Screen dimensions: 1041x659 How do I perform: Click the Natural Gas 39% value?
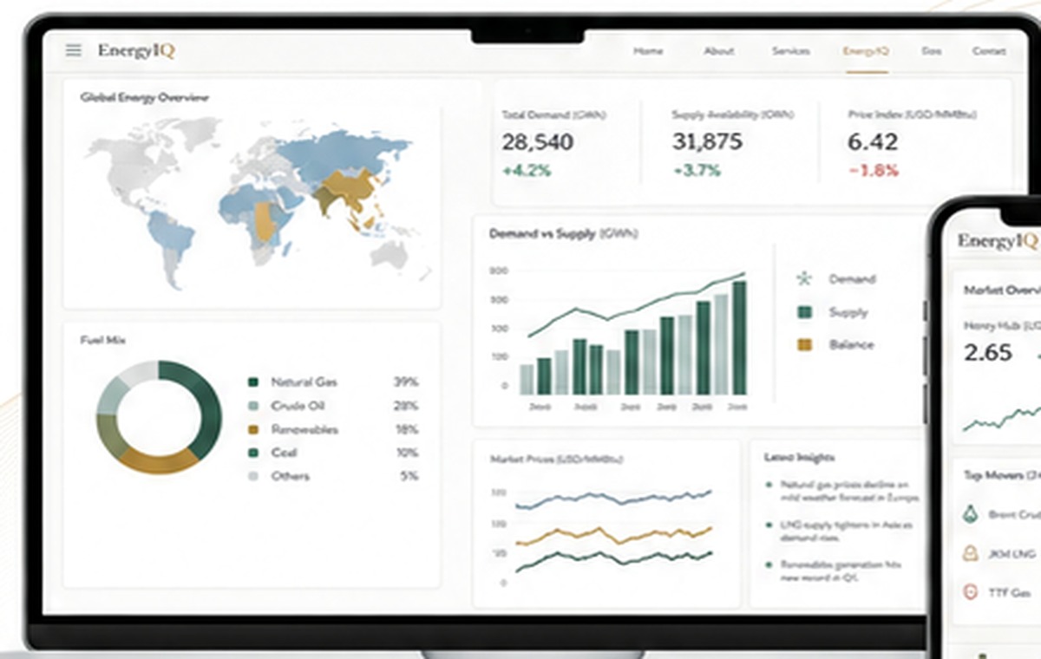coord(405,382)
